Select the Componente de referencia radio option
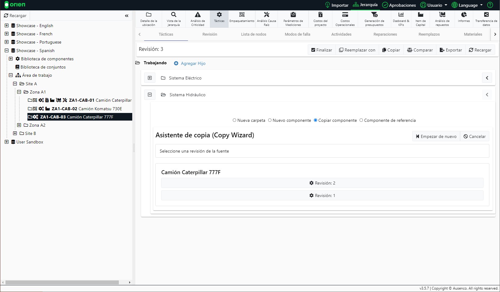Screen dimensions: 500x292 (x=361, y=120)
